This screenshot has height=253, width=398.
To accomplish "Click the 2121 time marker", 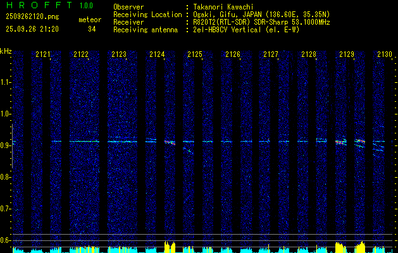I will tap(43, 54).
